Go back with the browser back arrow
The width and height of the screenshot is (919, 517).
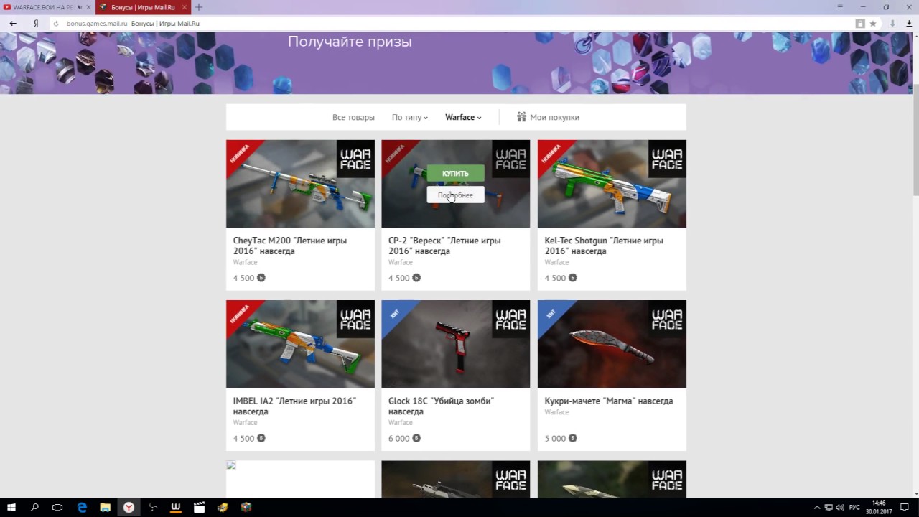[13, 23]
